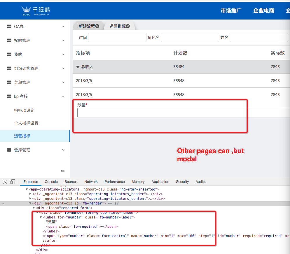Viewport: 290px width, 254px height.
Task: Close the 运营指标 tab
Action: (x=127, y=26)
